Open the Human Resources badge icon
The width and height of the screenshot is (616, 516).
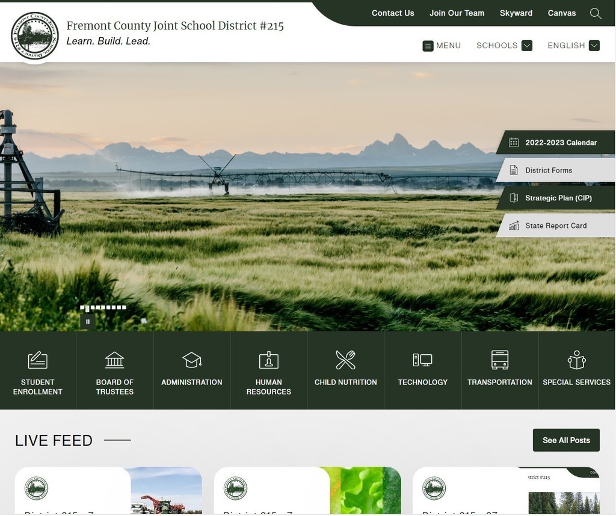[268, 360]
